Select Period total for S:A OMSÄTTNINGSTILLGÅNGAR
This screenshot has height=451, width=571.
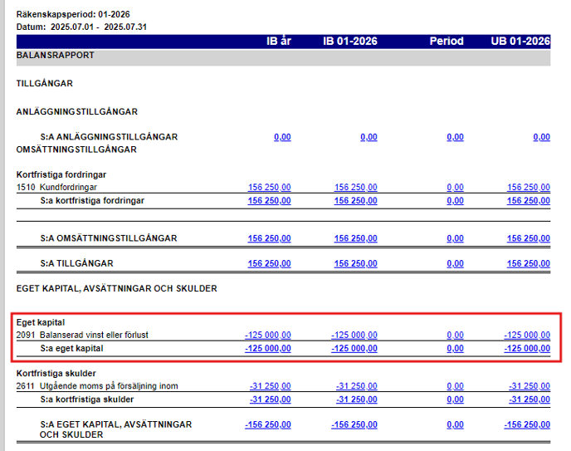point(455,238)
